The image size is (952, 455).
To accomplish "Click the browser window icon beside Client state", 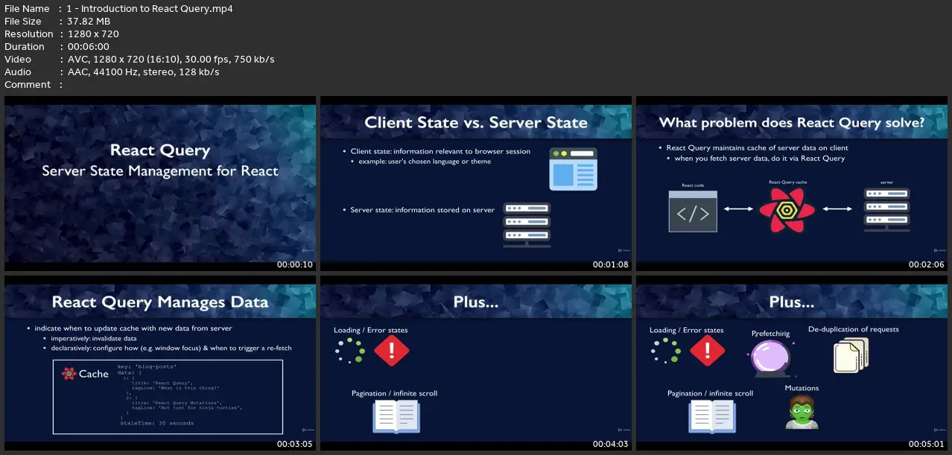I will (x=574, y=169).
